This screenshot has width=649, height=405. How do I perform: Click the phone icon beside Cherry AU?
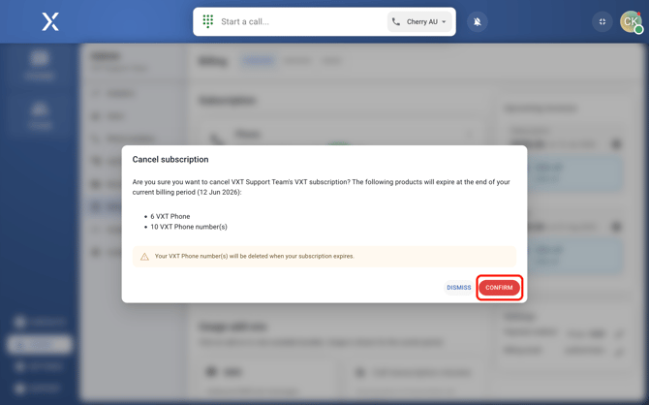[x=396, y=21]
